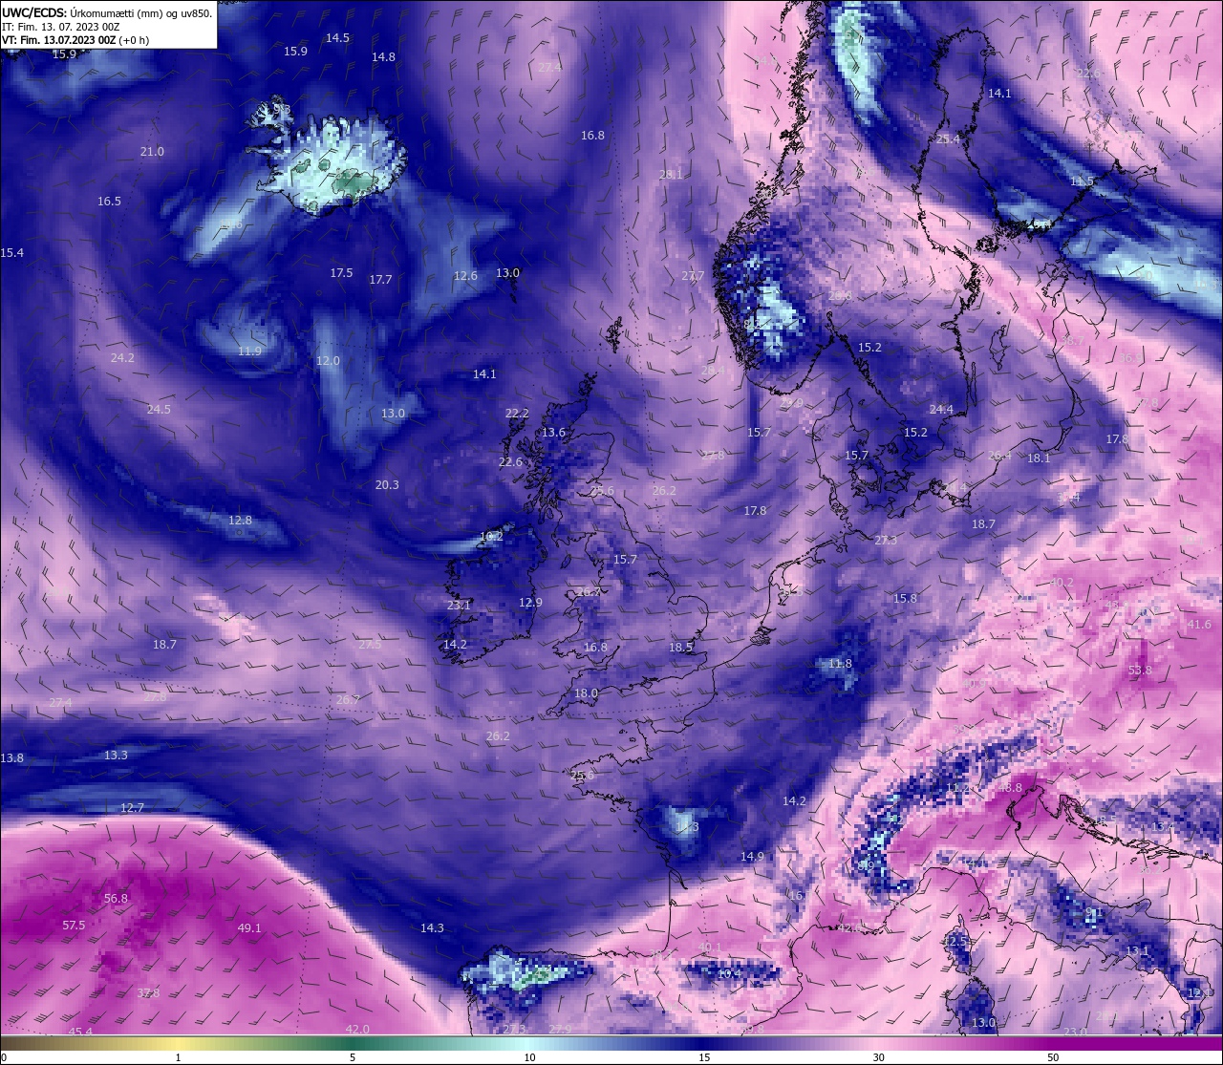Click the map value 25.4 in northern Scandinavia
Screen dimensions: 1223x1065
(948, 139)
